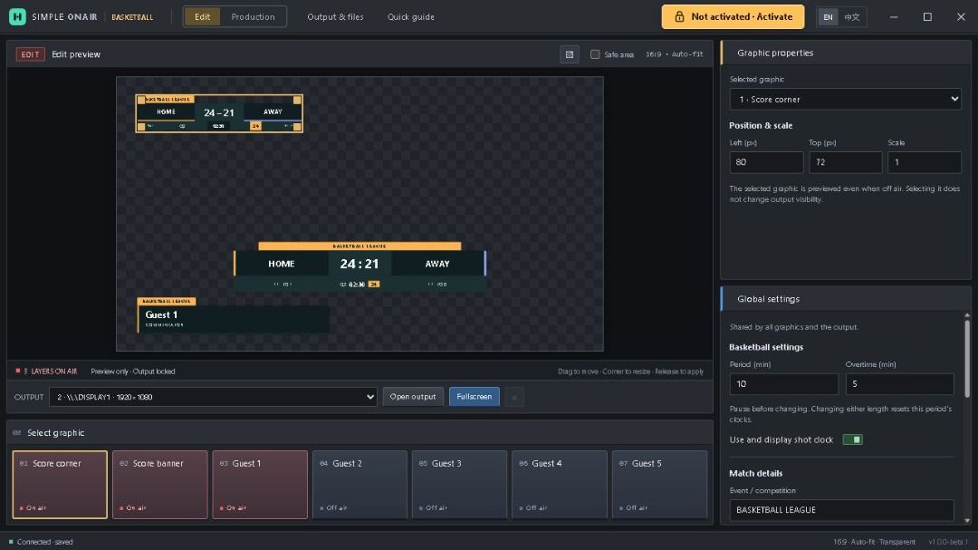Open the OUTPUT display dropdown
978x550 pixels.
point(214,397)
